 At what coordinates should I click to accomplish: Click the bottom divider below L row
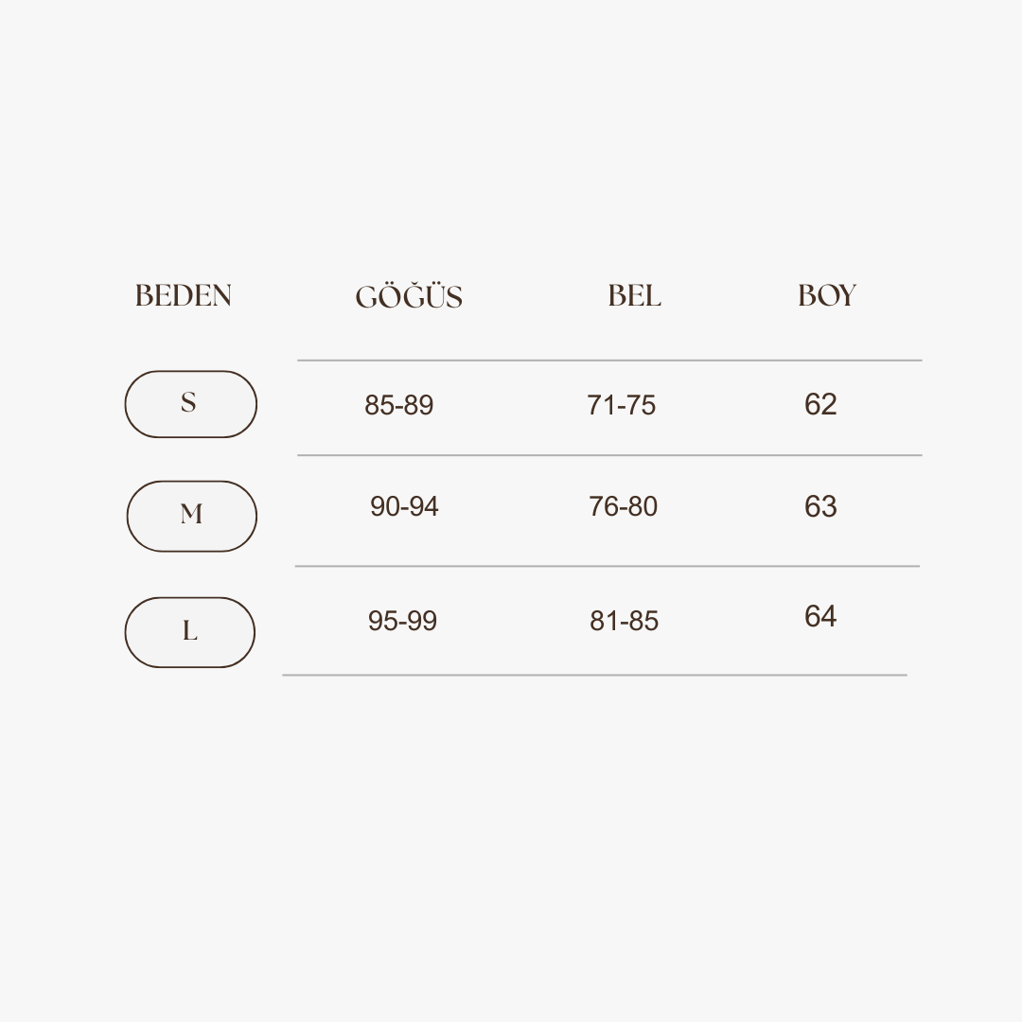point(594,675)
